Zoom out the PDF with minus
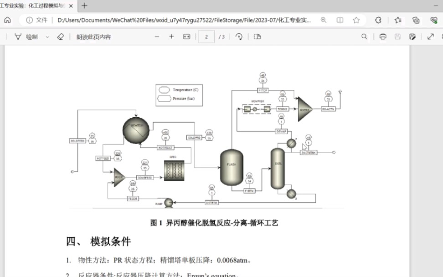Viewport: 443px width, 277px height. (x=157, y=37)
